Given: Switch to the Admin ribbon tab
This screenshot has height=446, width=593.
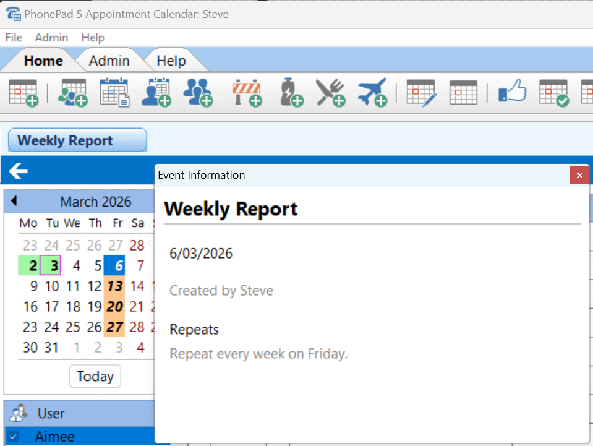Looking at the screenshot, I should [x=109, y=61].
